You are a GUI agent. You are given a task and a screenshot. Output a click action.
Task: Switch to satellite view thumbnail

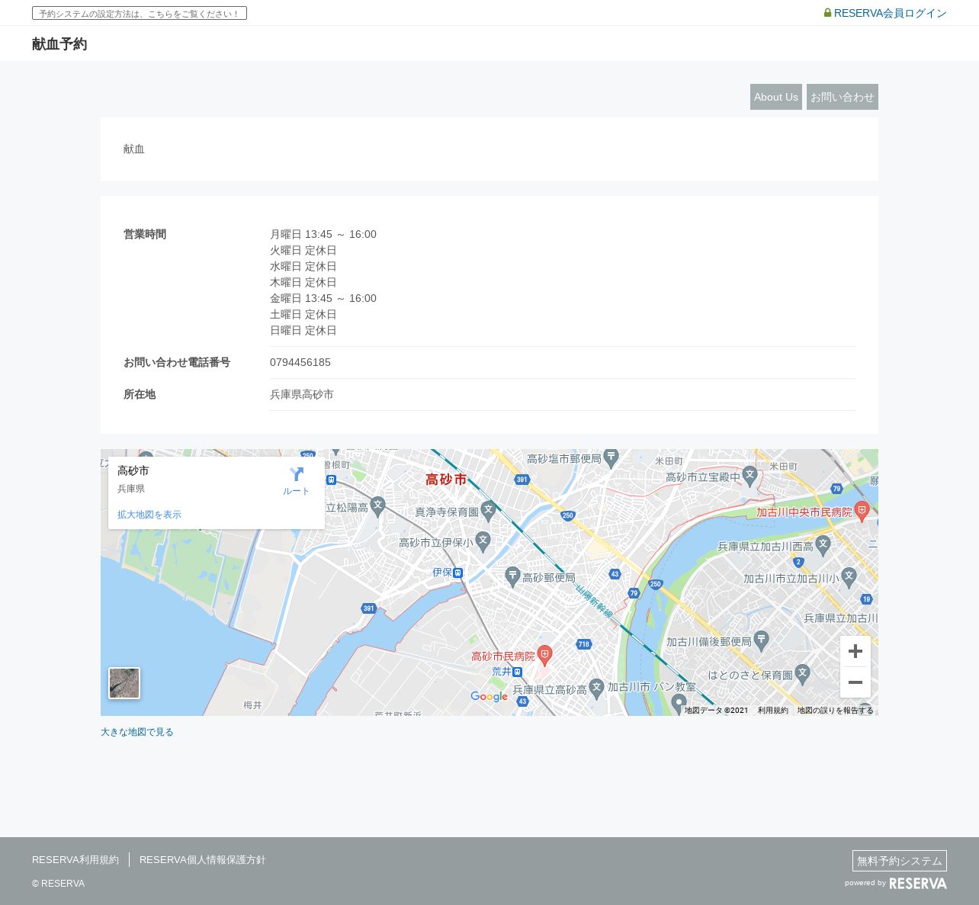tap(124, 683)
